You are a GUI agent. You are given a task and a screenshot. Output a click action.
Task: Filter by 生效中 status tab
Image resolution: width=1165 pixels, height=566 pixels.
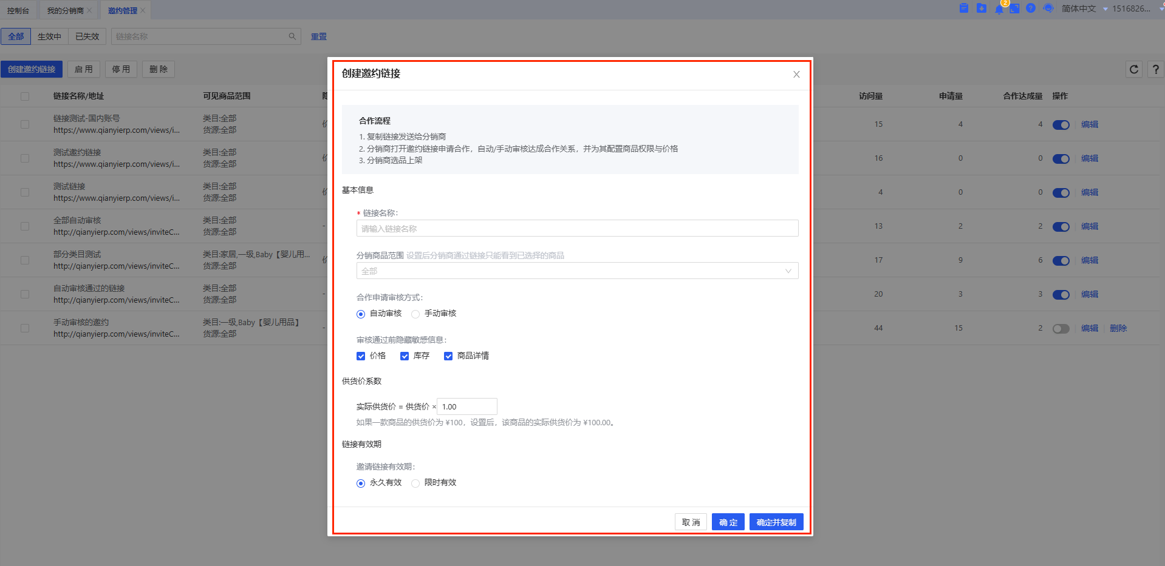click(x=49, y=36)
